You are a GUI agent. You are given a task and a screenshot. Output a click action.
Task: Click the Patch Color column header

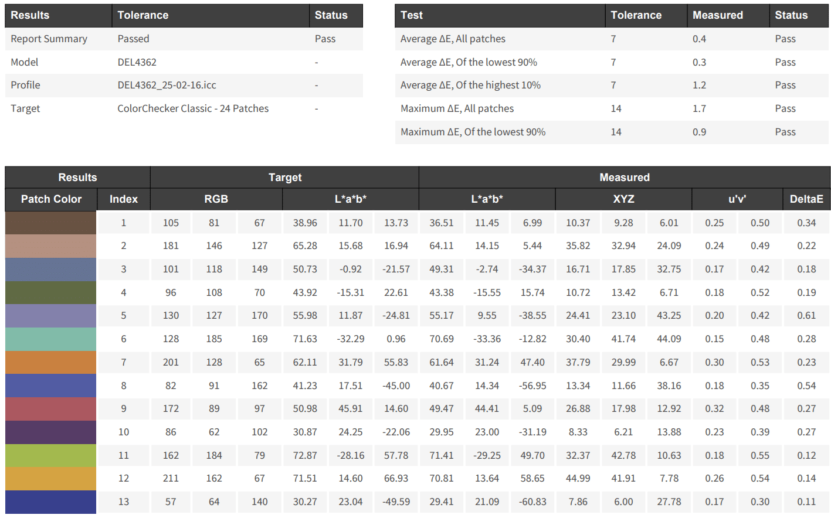tap(51, 199)
